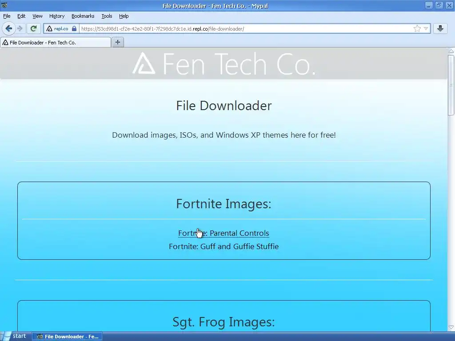
Task: Select the File Downloader - Fen Tech Co. tab
Action: (x=56, y=42)
